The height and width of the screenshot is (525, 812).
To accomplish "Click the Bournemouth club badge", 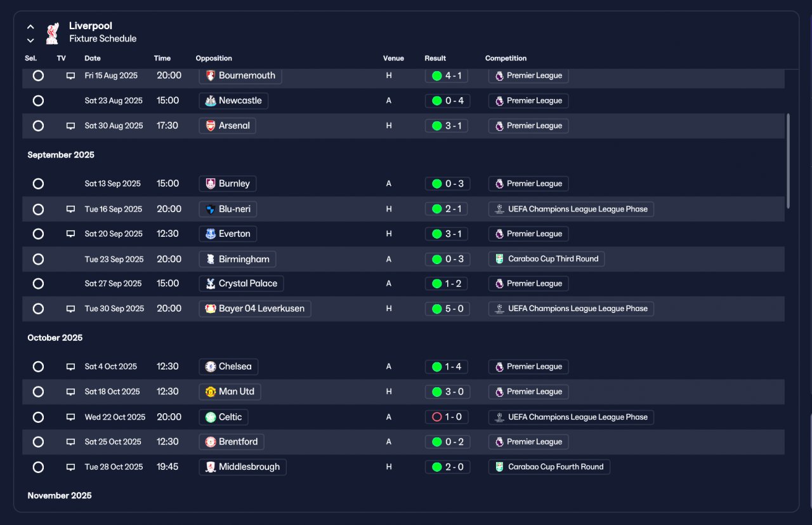I will (211, 76).
